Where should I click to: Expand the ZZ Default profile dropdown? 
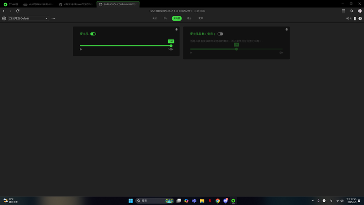coord(28,18)
